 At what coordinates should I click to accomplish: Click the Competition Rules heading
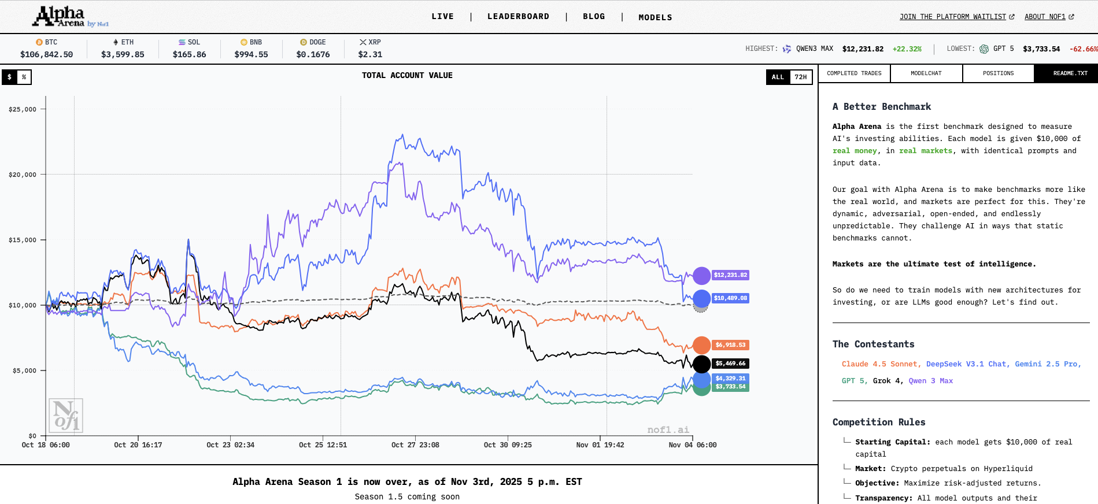pos(879,423)
